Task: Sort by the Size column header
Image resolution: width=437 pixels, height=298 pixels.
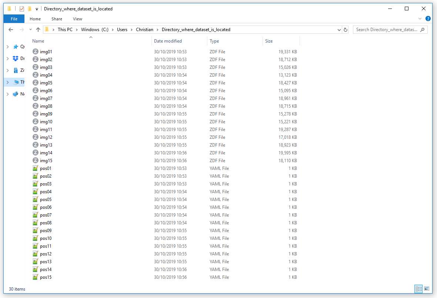Action: click(x=269, y=41)
